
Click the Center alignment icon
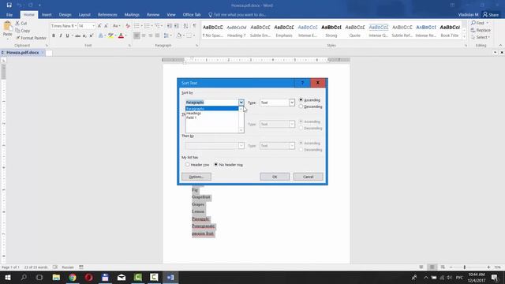(x=144, y=35)
